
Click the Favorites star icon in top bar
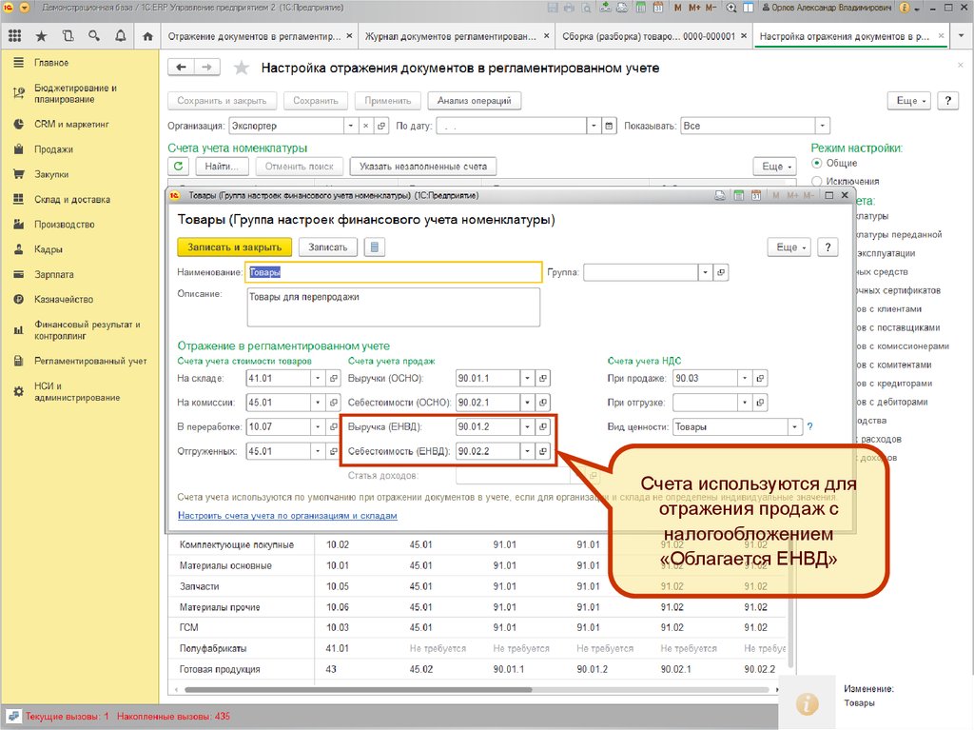41,37
